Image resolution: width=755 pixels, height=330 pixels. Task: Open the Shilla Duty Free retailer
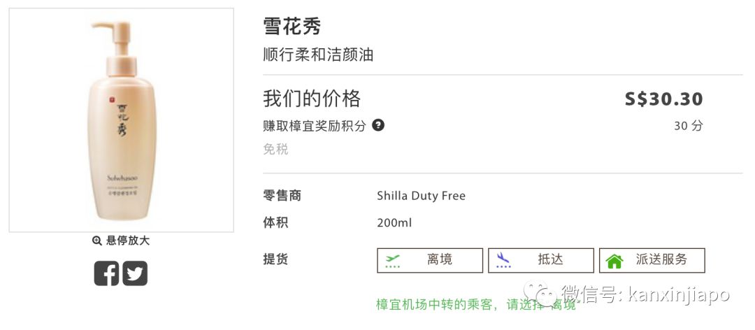[x=421, y=196]
